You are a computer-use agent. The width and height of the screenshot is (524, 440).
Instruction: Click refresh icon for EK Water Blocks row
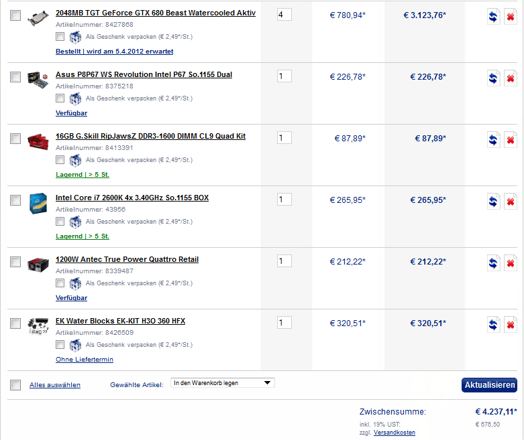[x=493, y=325]
